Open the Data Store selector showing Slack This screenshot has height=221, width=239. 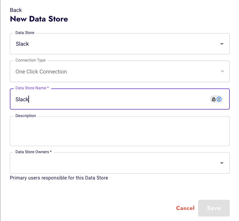(x=119, y=44)
